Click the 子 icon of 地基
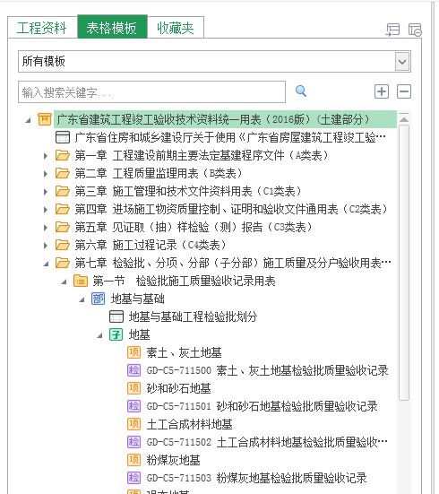The image size is (439, 494). coord(116,334)
